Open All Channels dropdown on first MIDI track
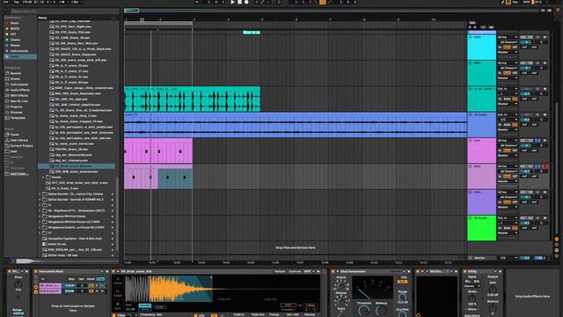The width and height of the screenshot is (563, 317). [x=508, y=42]
